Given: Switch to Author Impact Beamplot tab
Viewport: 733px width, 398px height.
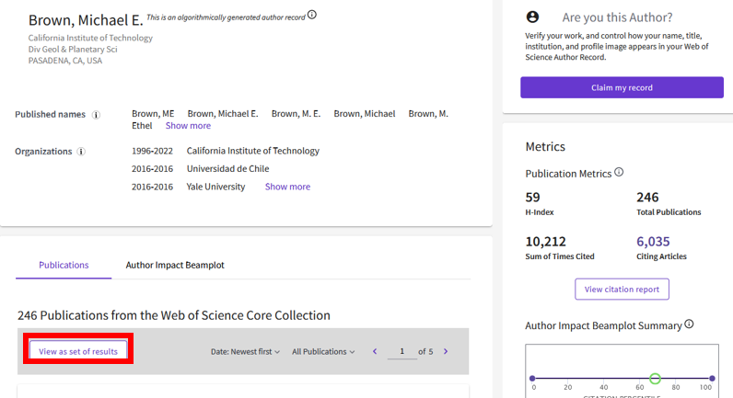Looking at the screenshot, I should 175,265.
